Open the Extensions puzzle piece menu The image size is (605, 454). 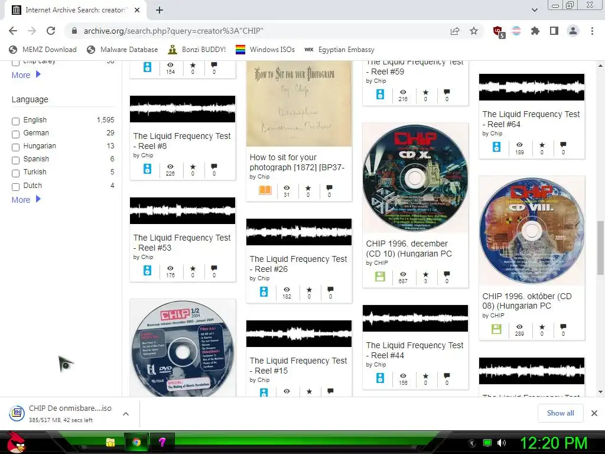[535, 31]
